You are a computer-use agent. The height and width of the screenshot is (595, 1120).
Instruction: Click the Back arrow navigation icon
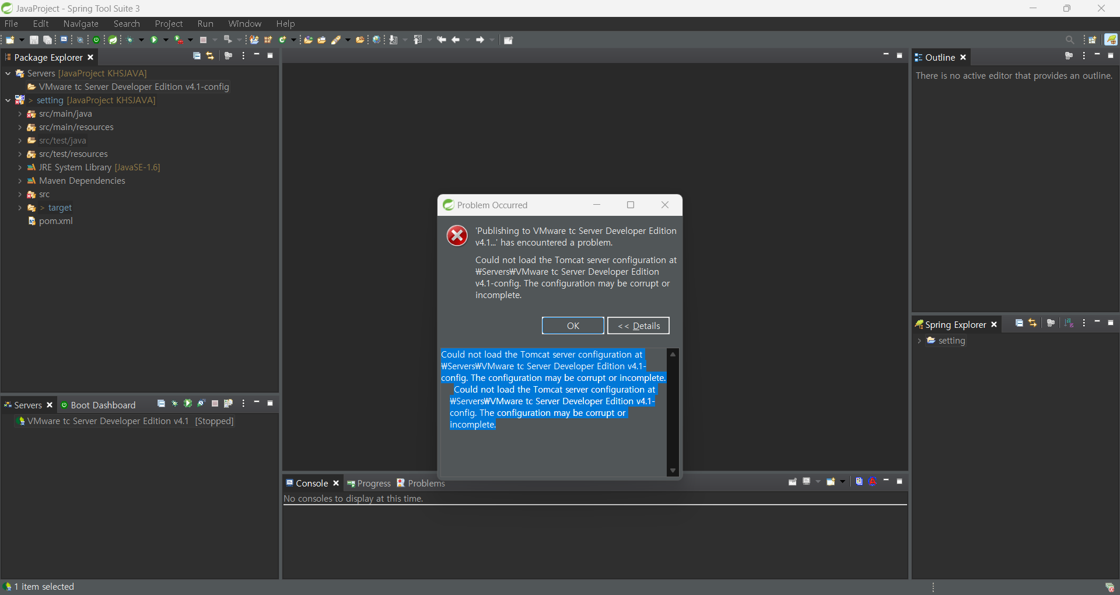[456, 40]
